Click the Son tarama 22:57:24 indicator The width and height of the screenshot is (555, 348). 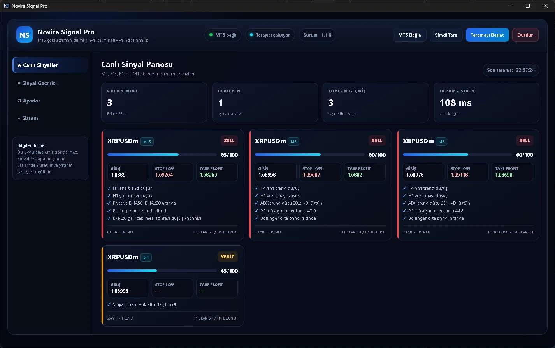[511, 70]
